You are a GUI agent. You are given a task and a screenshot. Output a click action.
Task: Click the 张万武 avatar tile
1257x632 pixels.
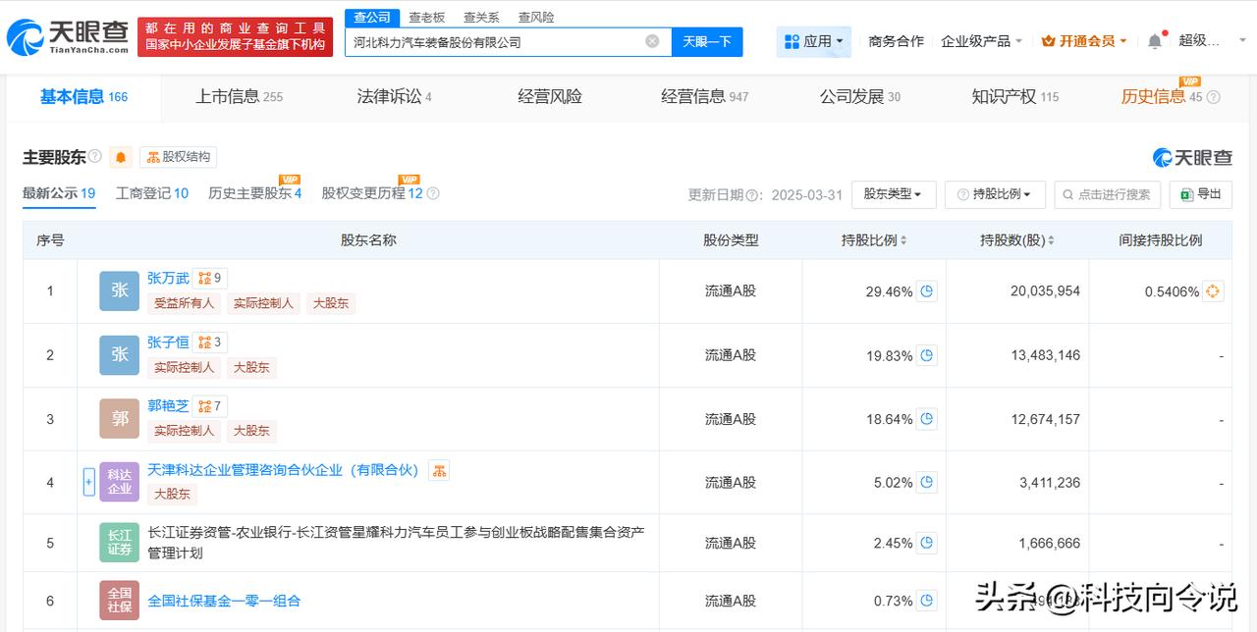[x=120, y=291]
